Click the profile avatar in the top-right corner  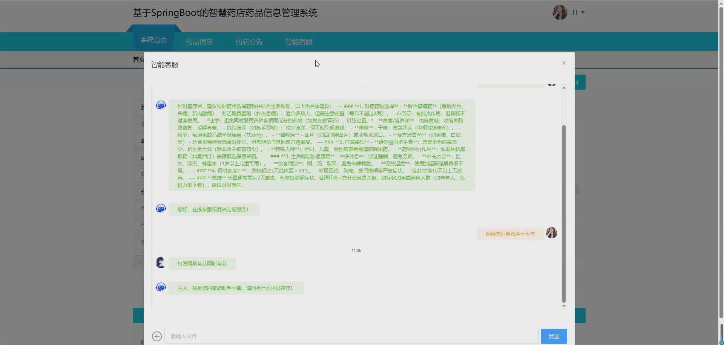pyautogui.click(x=560, y=12)
